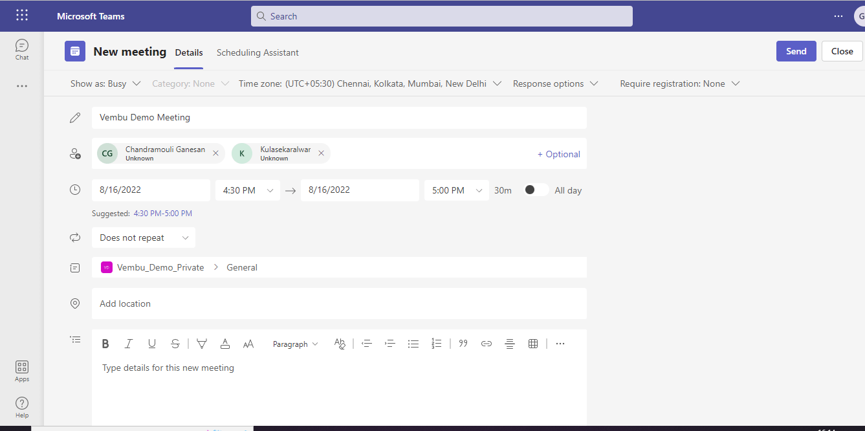Open the Category: None dropdown
The width and height of the screenshot is (865, 431).
pyautogui.click(x=191, y=83)
